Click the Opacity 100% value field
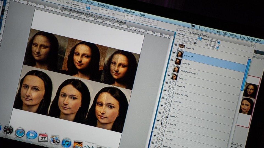264x148 pixels. (213, 41)
